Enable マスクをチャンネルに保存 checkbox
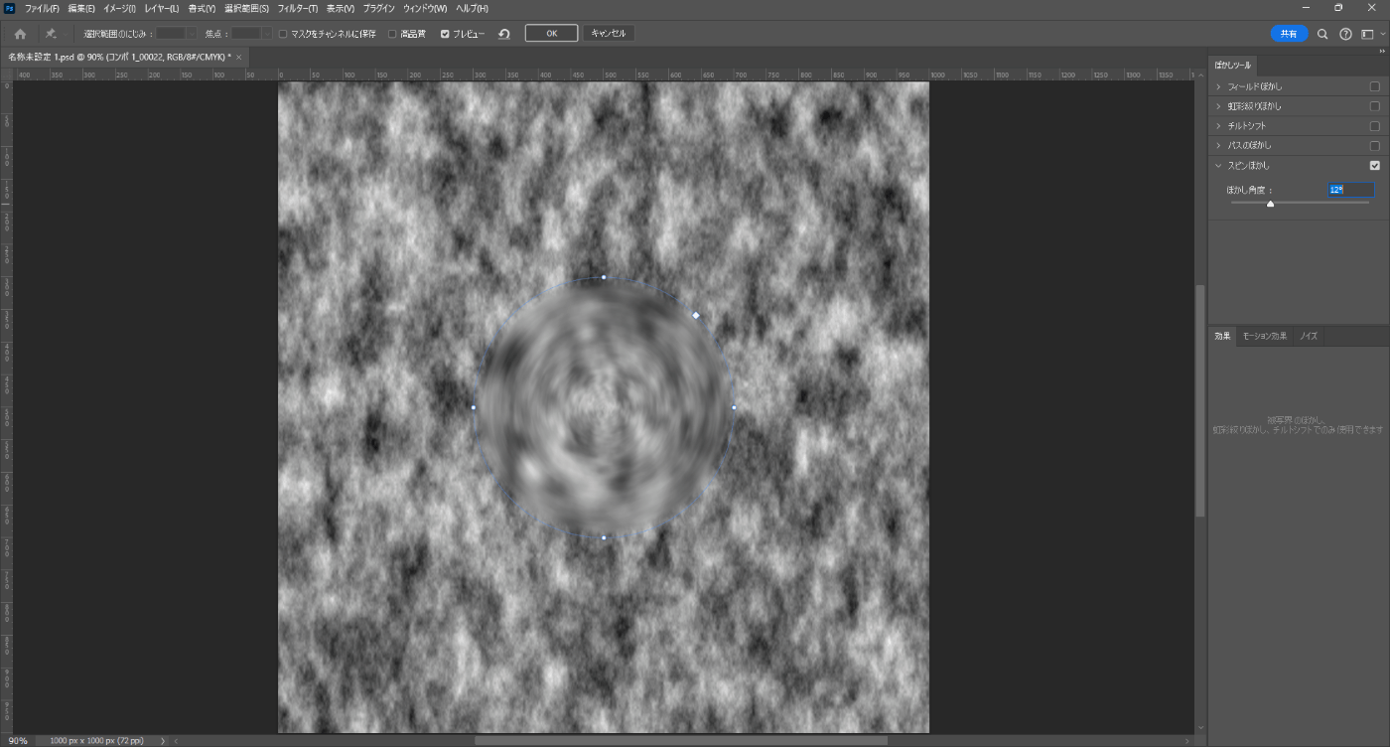The height and width of the screenshot is (747, 1390). [x=283, y=34]
